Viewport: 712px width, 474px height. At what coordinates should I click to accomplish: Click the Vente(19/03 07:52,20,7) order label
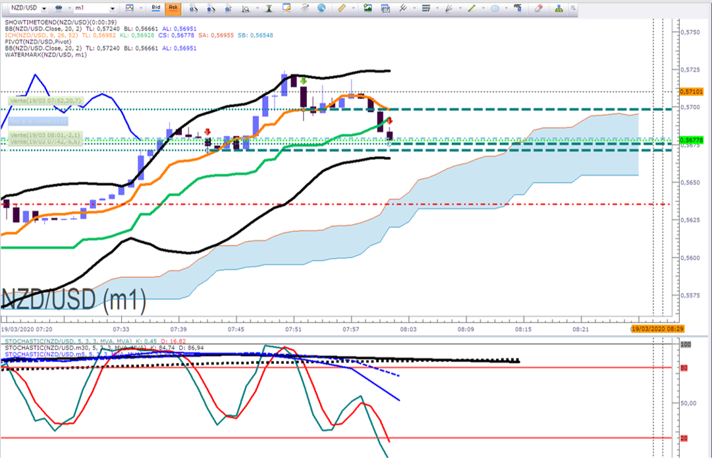45,100
